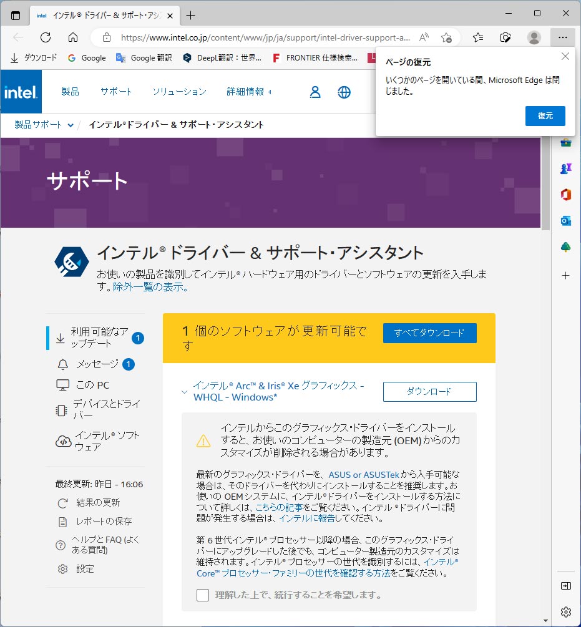Click the scrollbar down arrow

tap(545, 621)
